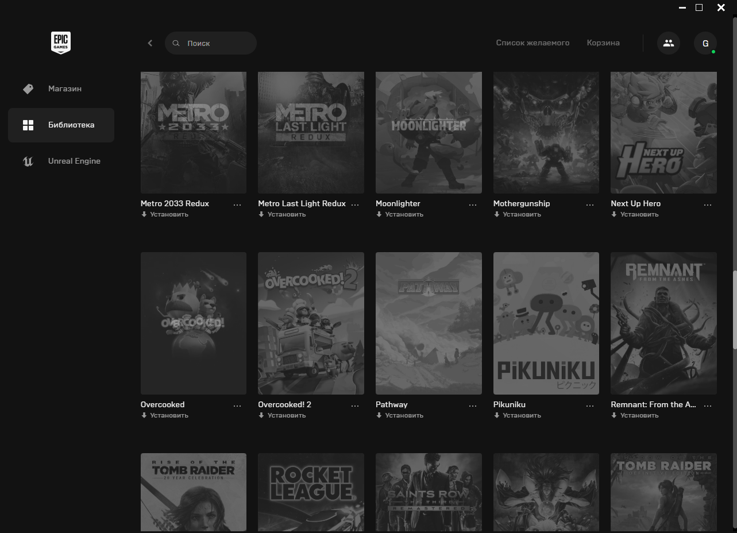Open the Корзина cart

[x=603, y=43]
